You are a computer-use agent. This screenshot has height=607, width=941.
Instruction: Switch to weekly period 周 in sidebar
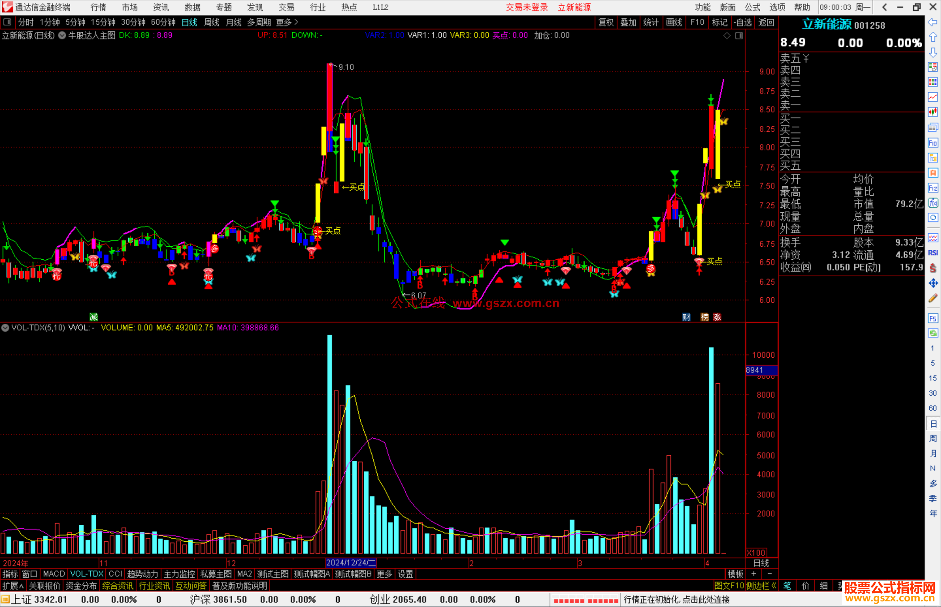933,439
